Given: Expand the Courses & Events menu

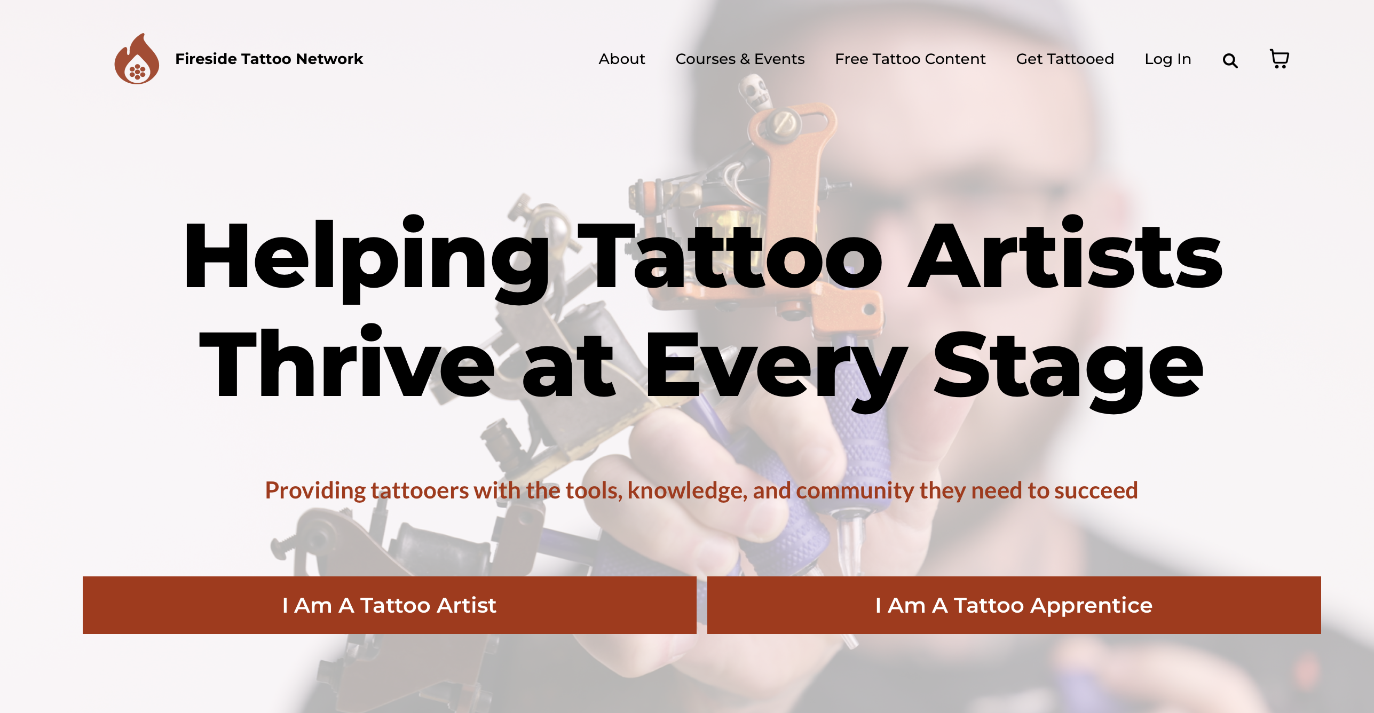Looking at the screenshot, I should [x=740, y=59].
